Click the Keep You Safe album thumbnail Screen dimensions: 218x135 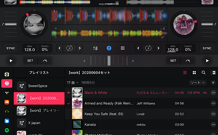click(x=77, y=114)
